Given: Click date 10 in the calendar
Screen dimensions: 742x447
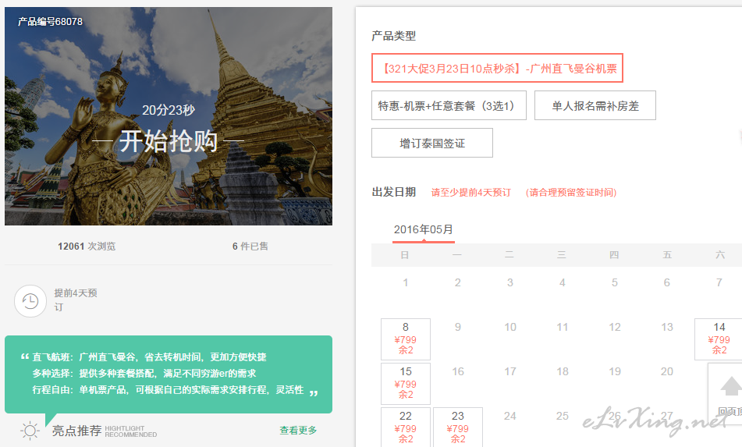Looking at the screenshot, I should coord(510,327).
